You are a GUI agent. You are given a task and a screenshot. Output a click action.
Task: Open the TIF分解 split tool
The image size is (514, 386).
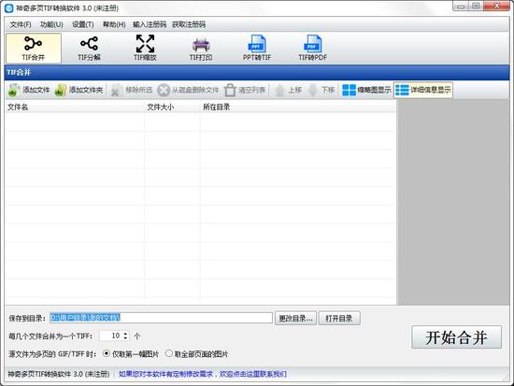(89, 48)
